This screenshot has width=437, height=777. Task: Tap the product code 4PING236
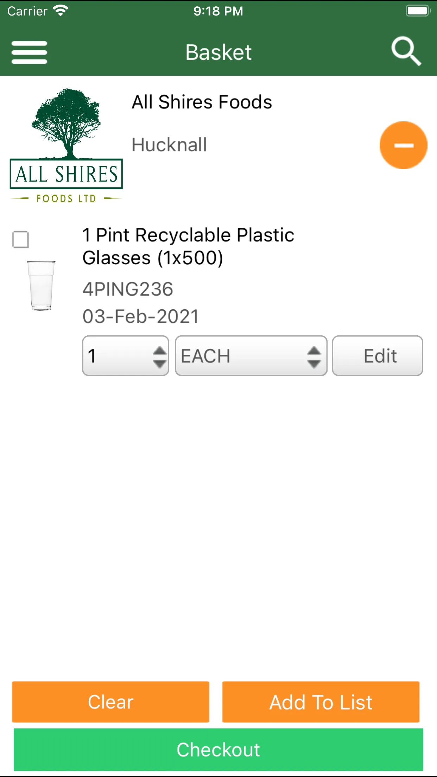(128, 289)
